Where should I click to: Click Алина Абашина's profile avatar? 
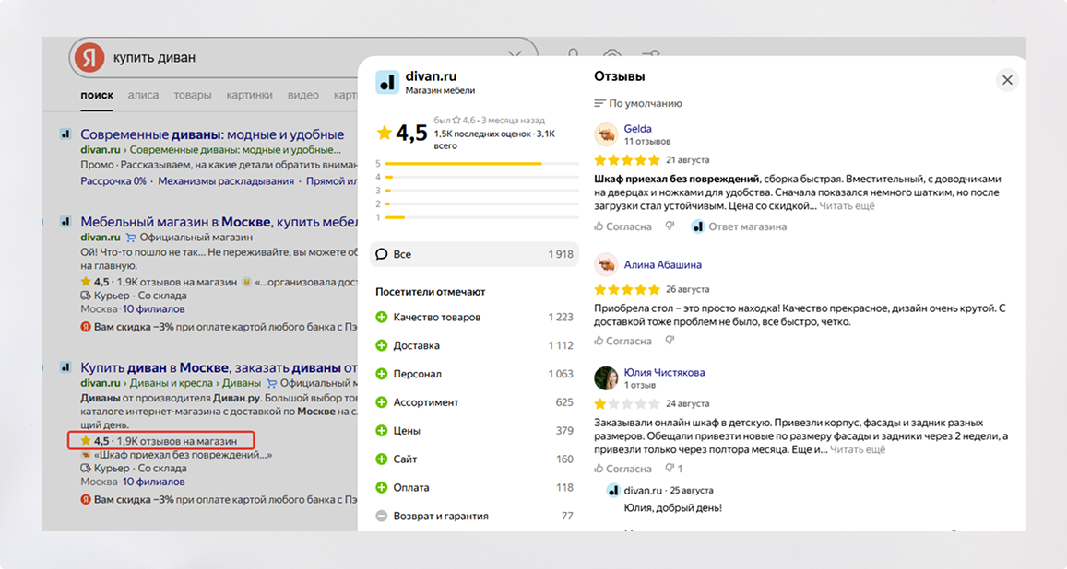click(x=606, y=265)
